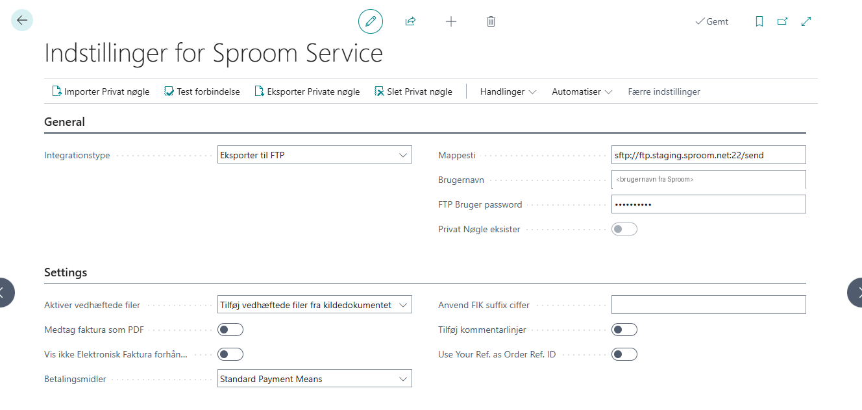Open the Handlinger menu
862x410 pixels.
508,91
